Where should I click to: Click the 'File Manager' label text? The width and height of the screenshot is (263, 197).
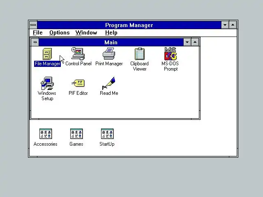pos(48,64)
